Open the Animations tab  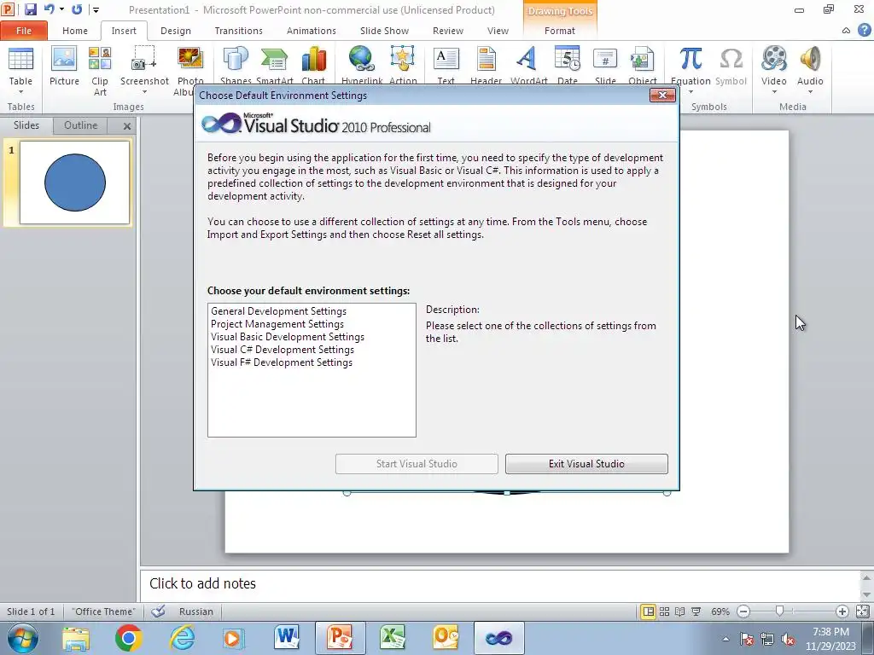pos(311,31)
